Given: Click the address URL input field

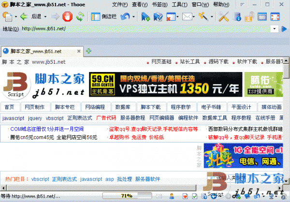Looking at the screenshot, I should point(146,29).
